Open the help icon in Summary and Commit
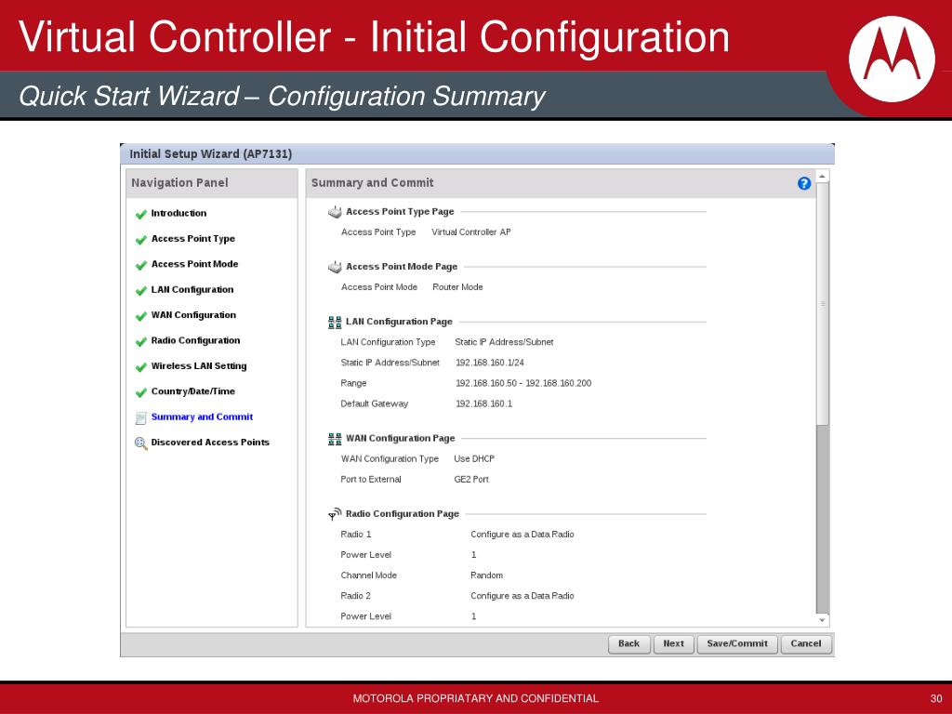 coord(804,183)
